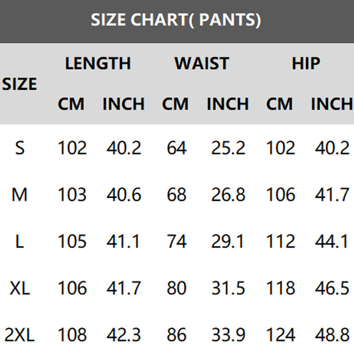Click the INCH subheader under LENGTH

[x=123, y=104]
